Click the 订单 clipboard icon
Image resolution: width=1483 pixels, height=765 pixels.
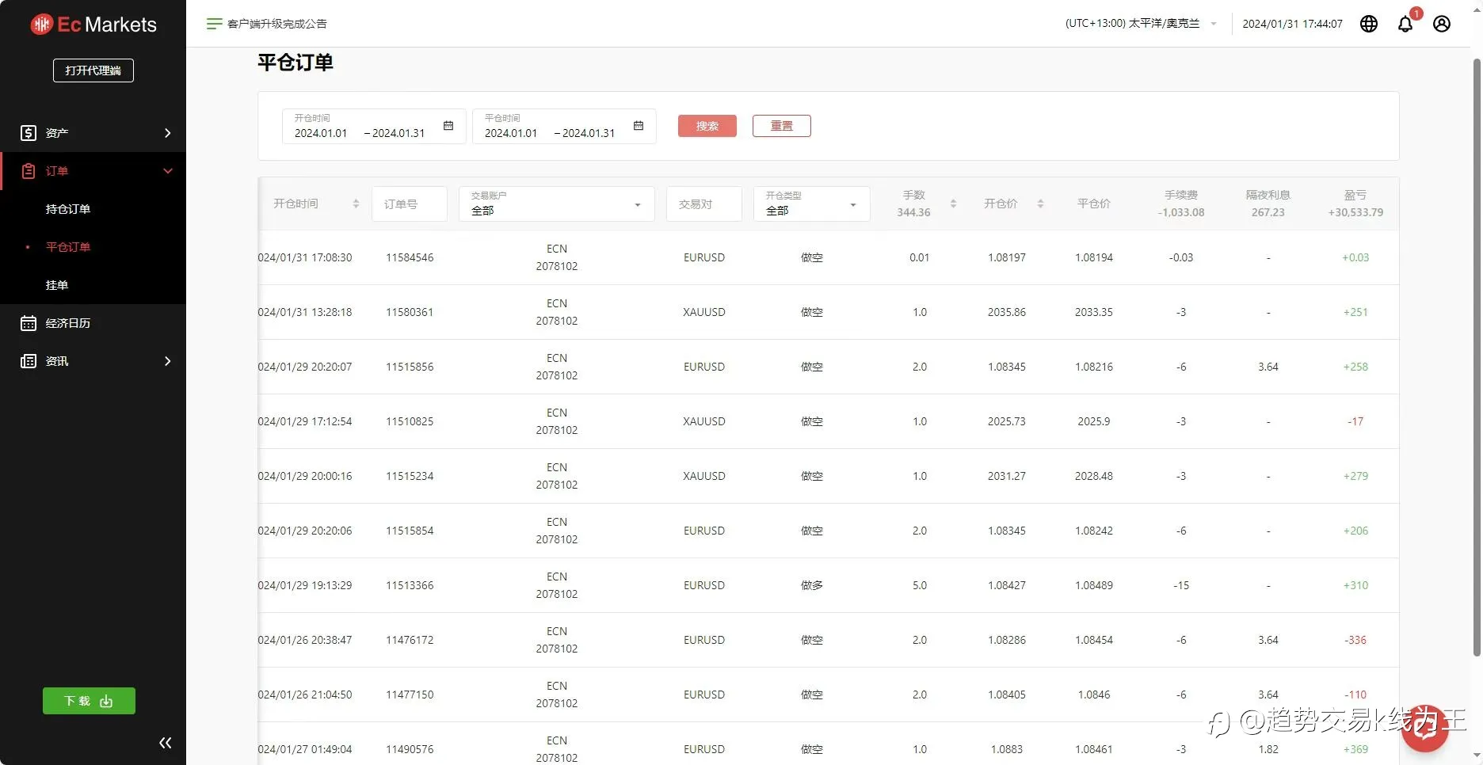(29, 171)
